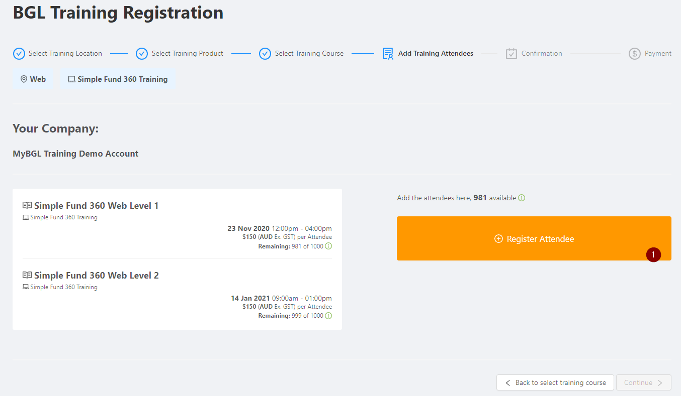Go back to select training course
681x396 pixels.
(x=555, y=382)
